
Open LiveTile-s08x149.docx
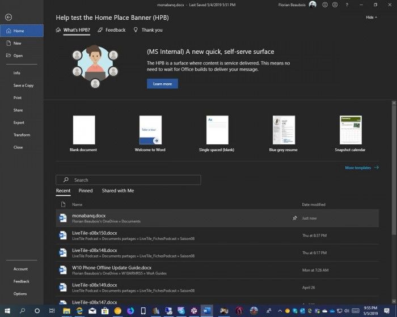coord(217,288)
